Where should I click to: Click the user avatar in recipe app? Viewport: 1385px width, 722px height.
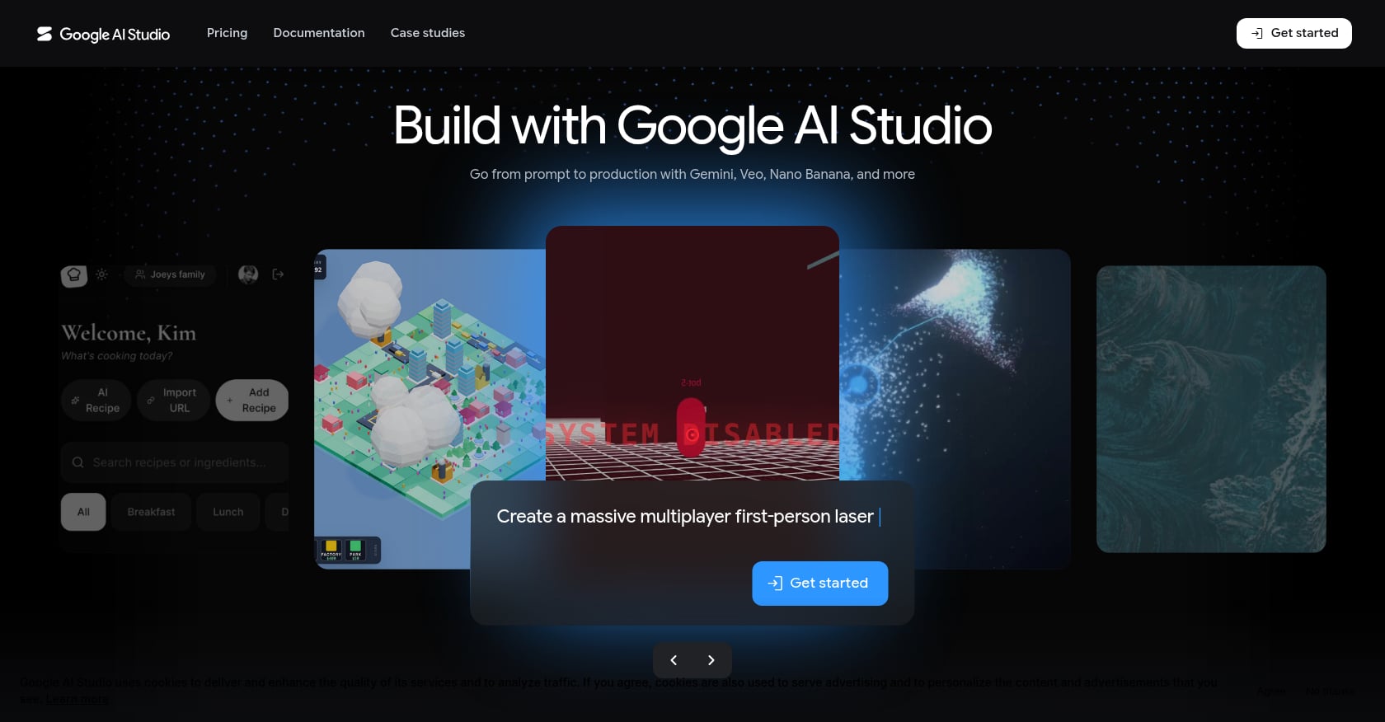click(x=248, y=274)
